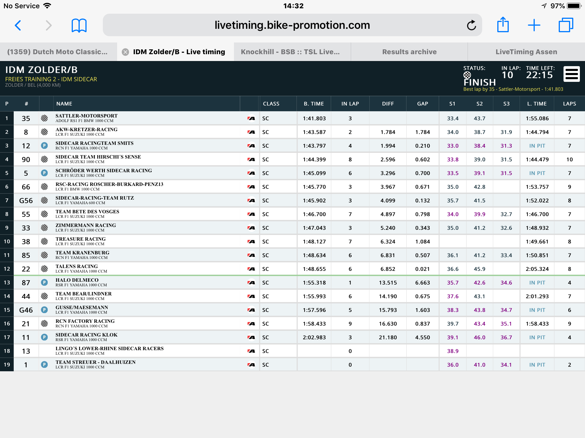Open the hamburger menu in the timing header
This screenshot has width=585, height=438.
[x=572, y=74]
